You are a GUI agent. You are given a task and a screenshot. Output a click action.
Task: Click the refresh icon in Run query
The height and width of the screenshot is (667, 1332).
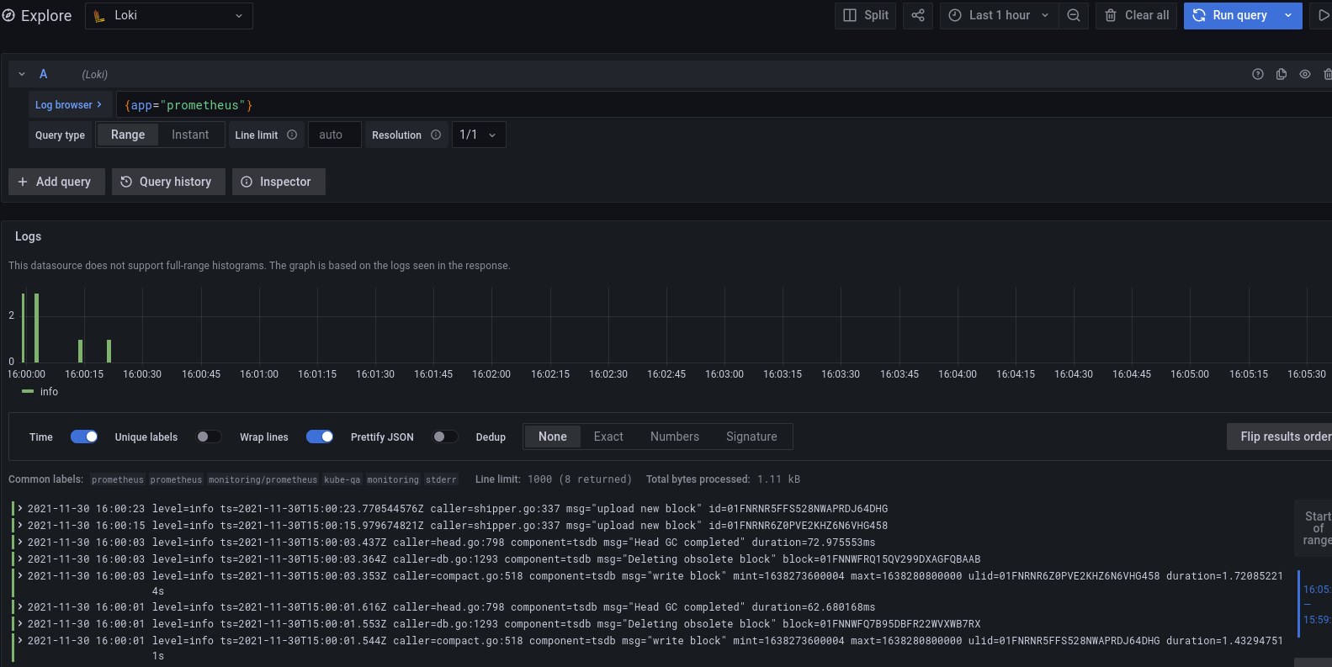pyautogui.click(x=1199, y=15)
